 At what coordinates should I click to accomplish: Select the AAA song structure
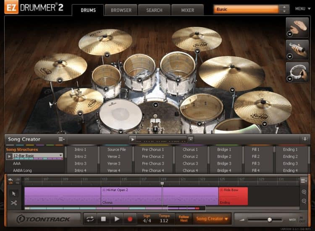(17, 163)
